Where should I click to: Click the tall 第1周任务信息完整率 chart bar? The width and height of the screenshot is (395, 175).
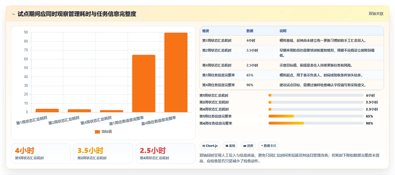(144, 83)
